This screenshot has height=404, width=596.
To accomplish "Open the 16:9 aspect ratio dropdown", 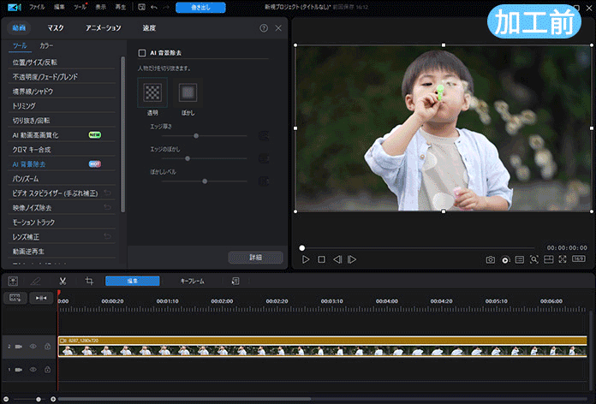I will pos(579,259).
